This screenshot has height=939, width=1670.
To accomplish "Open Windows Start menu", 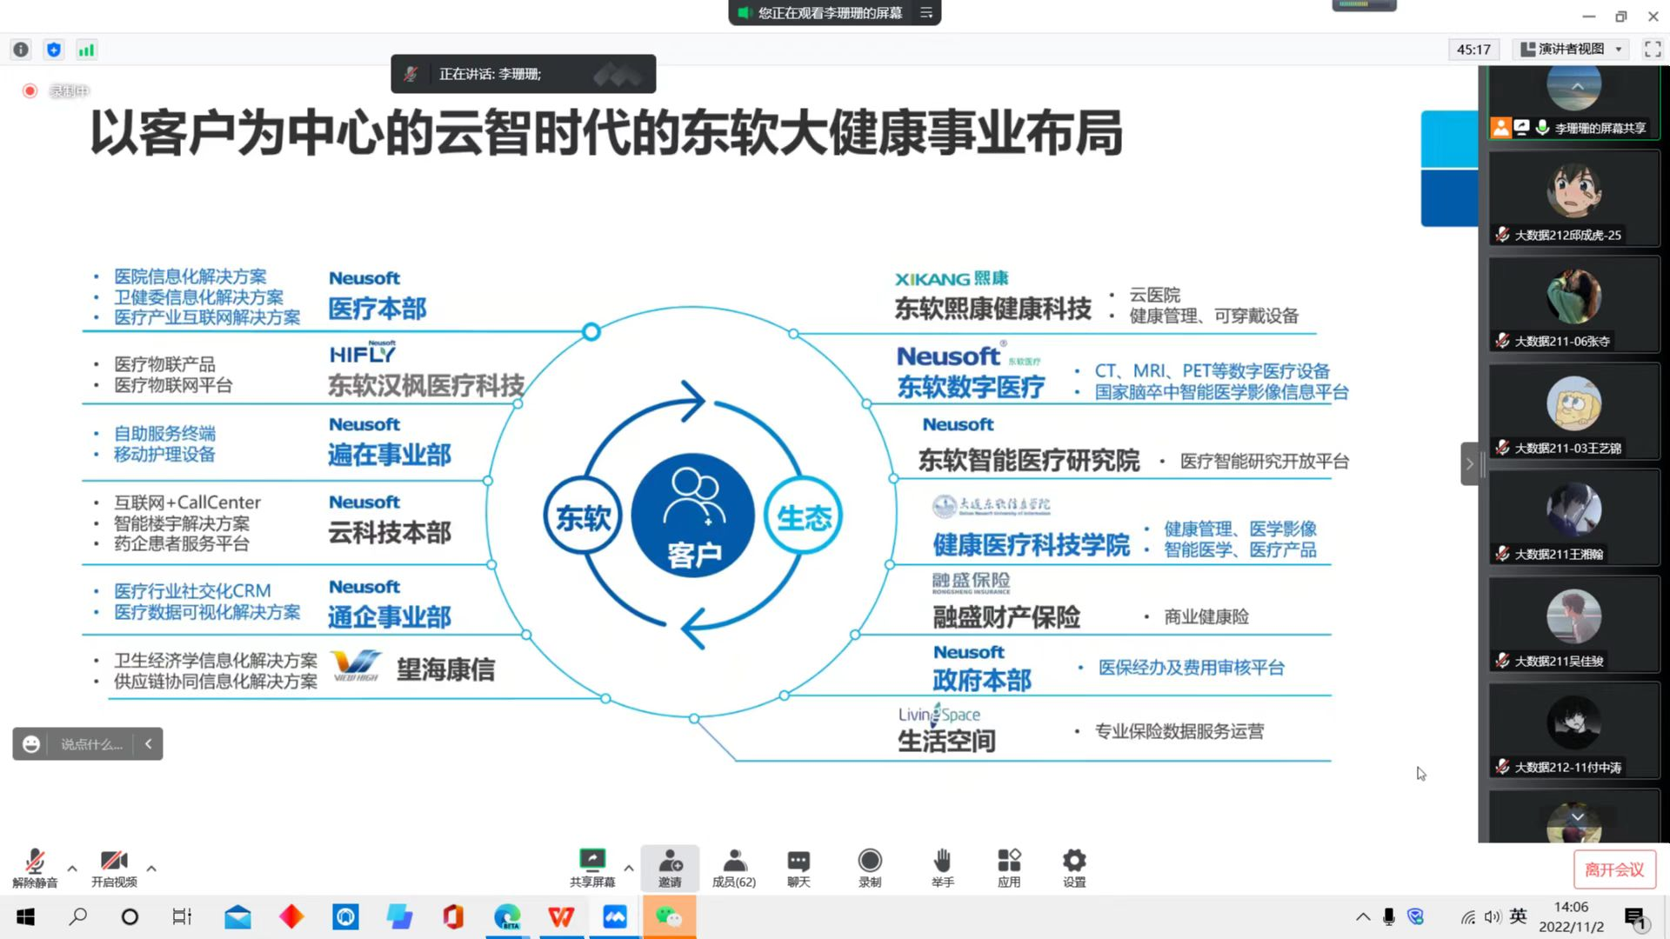I will coord(25,916).
